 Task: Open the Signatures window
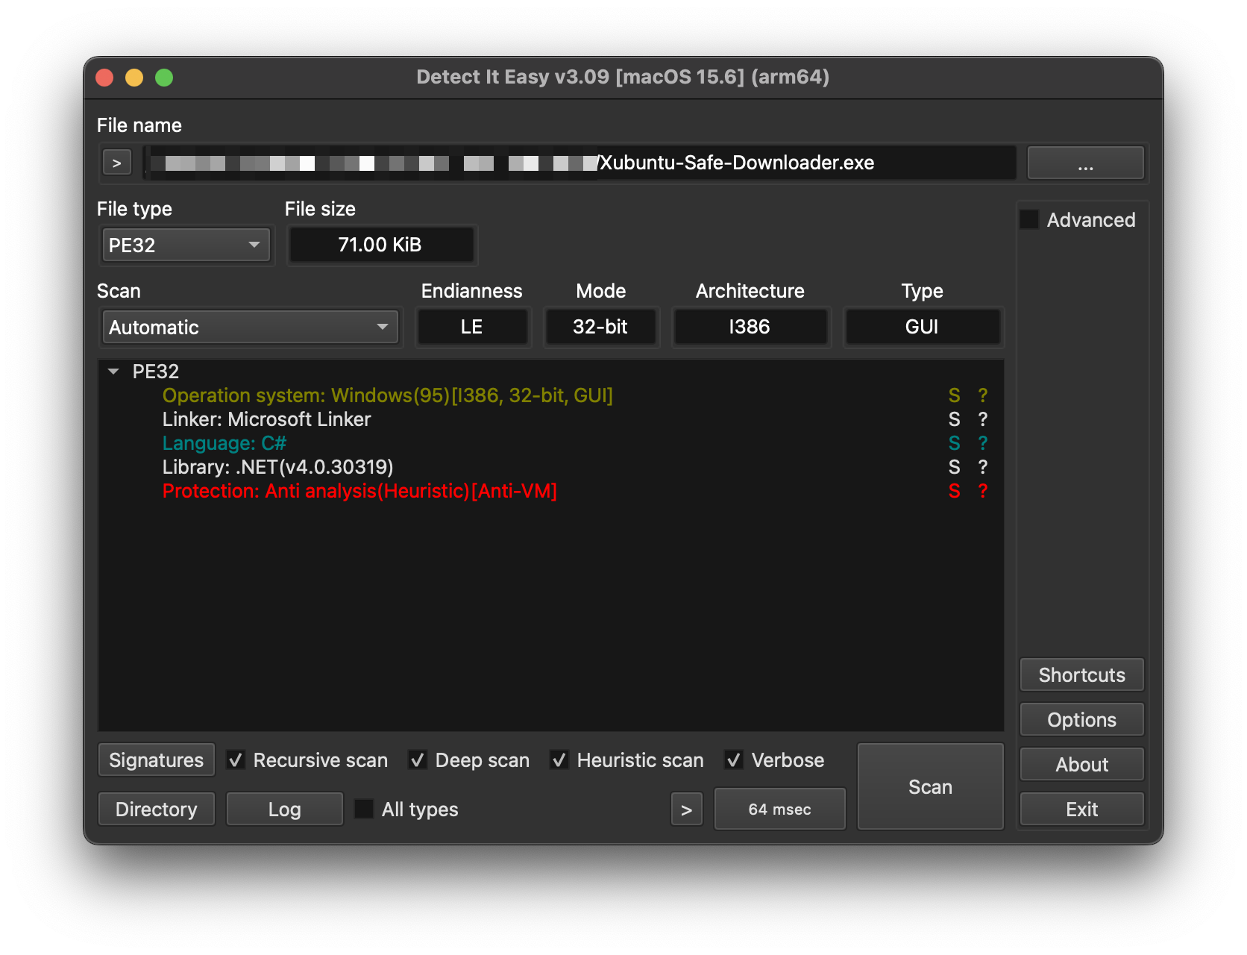(157, 760)
